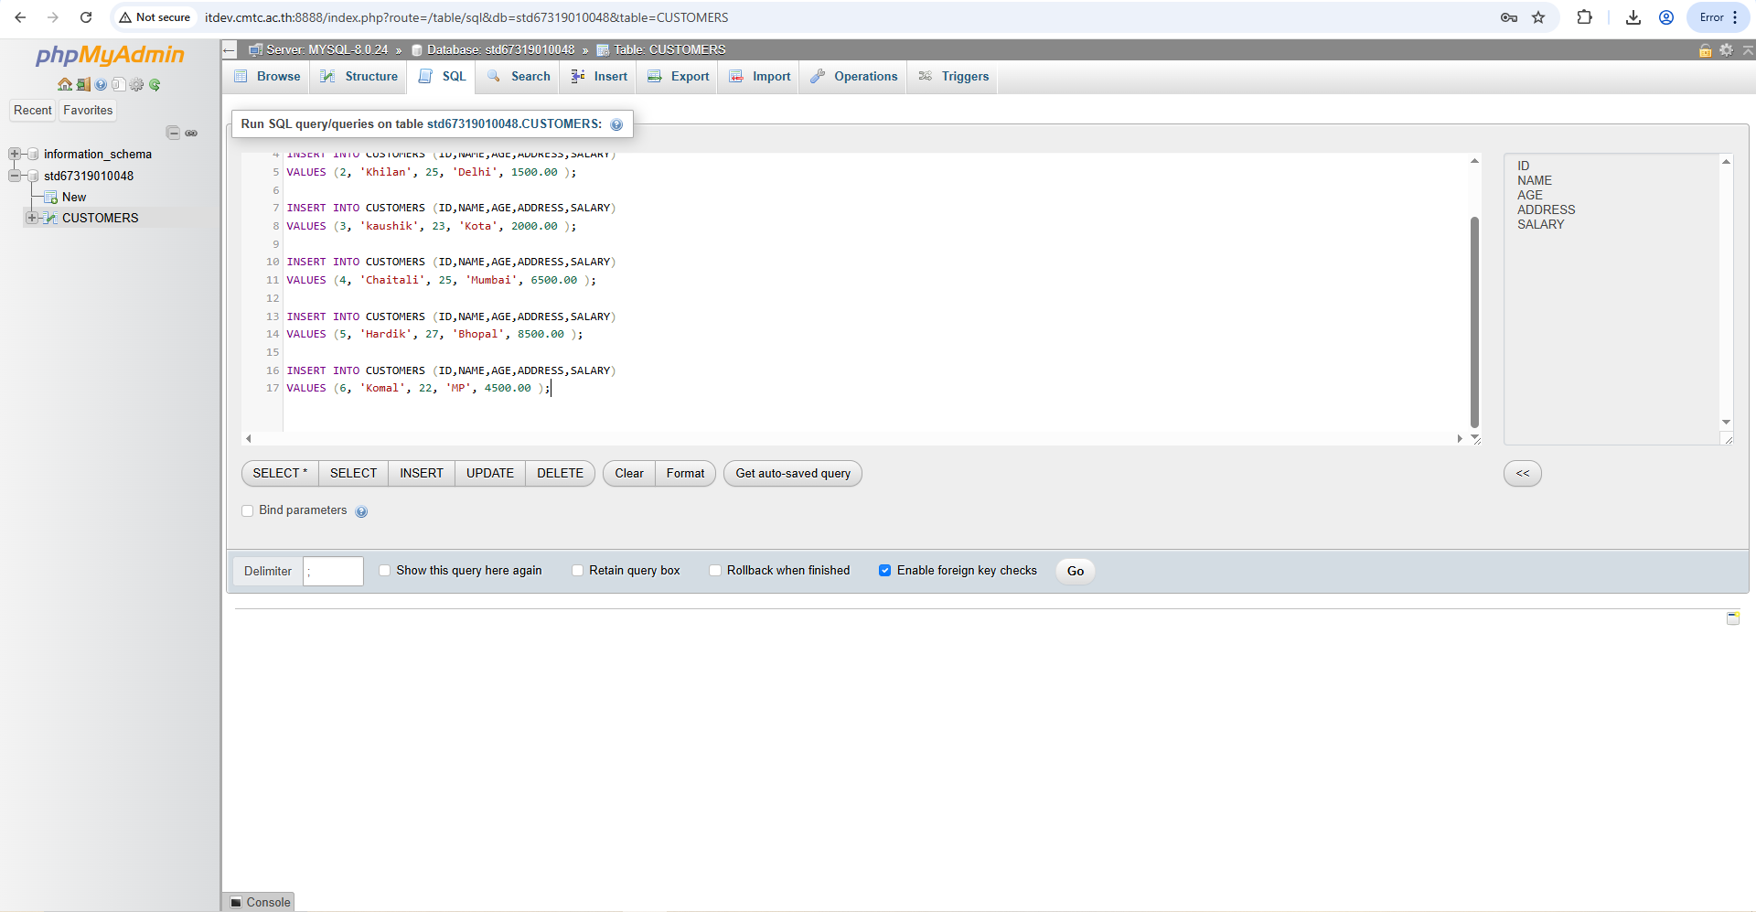The width and height of the screenshot is (1756, 912).
Task: Click the phpMyAdmin home icon
Action: 64,85
